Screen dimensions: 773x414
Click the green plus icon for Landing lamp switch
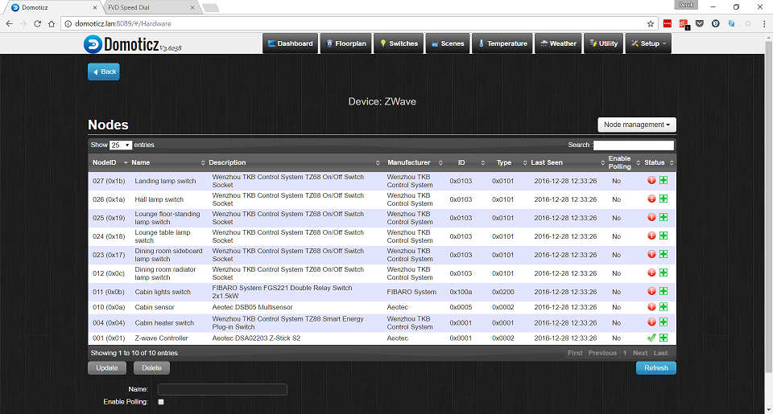point(663,180)
